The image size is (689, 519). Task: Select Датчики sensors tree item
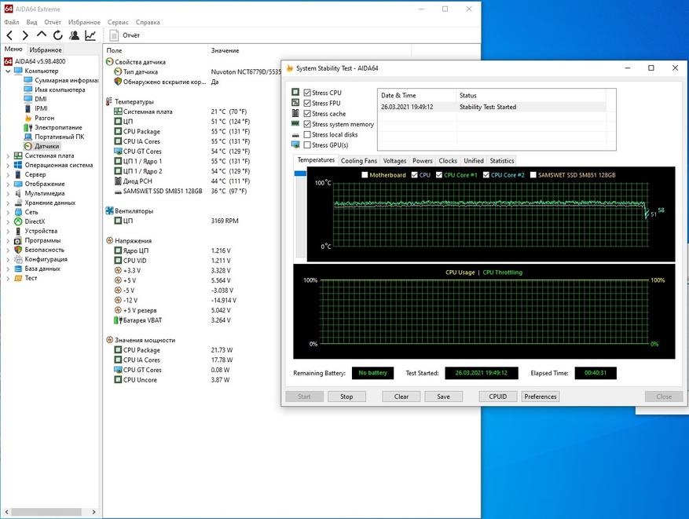[x=42, y=146]
